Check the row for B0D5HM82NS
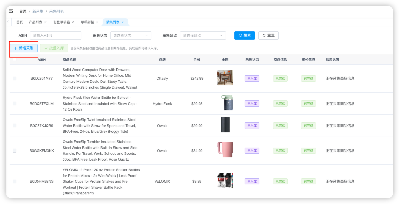Image resolution: width=399 pixels, height=204 pixels. (14, 181)
